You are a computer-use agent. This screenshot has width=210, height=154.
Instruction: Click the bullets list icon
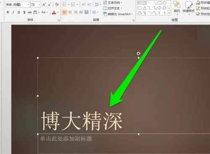[65, 5]
